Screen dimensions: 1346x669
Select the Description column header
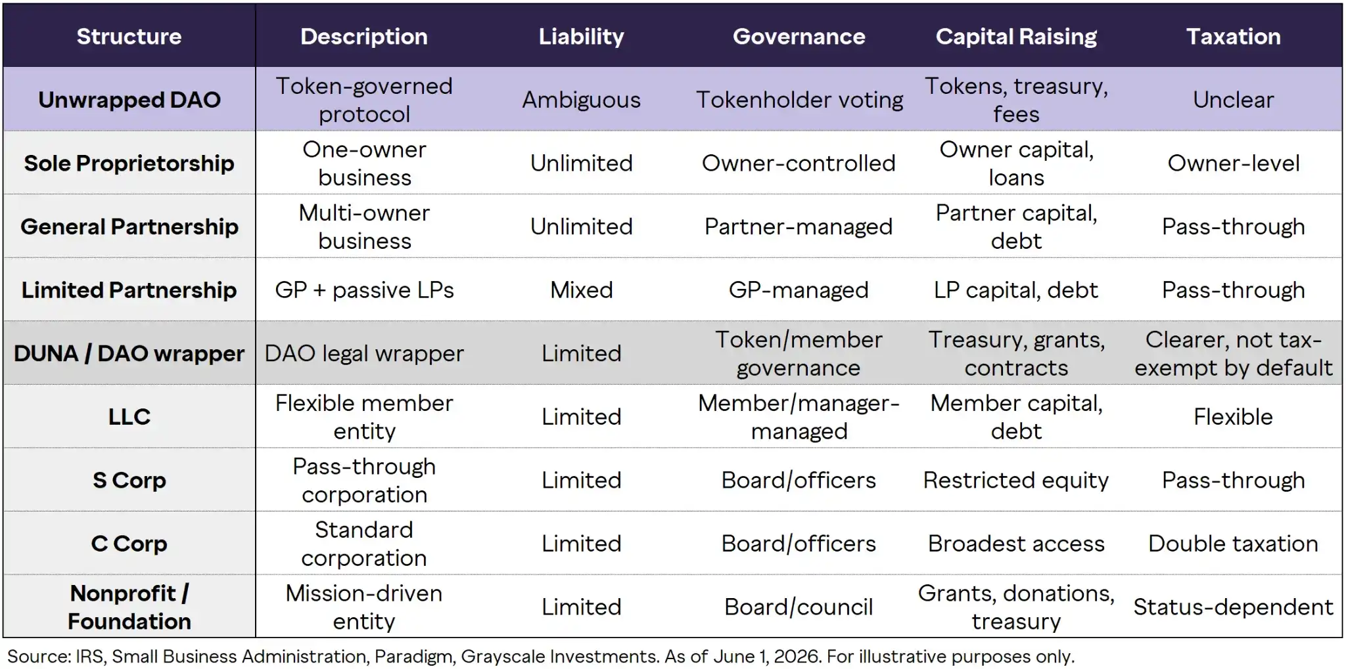pos(364,36)
